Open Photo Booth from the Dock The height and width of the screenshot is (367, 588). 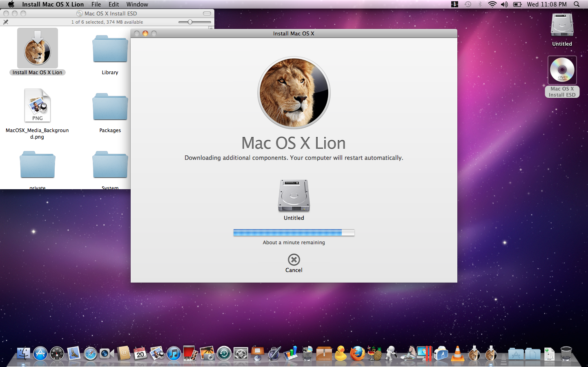pos(190,353)
